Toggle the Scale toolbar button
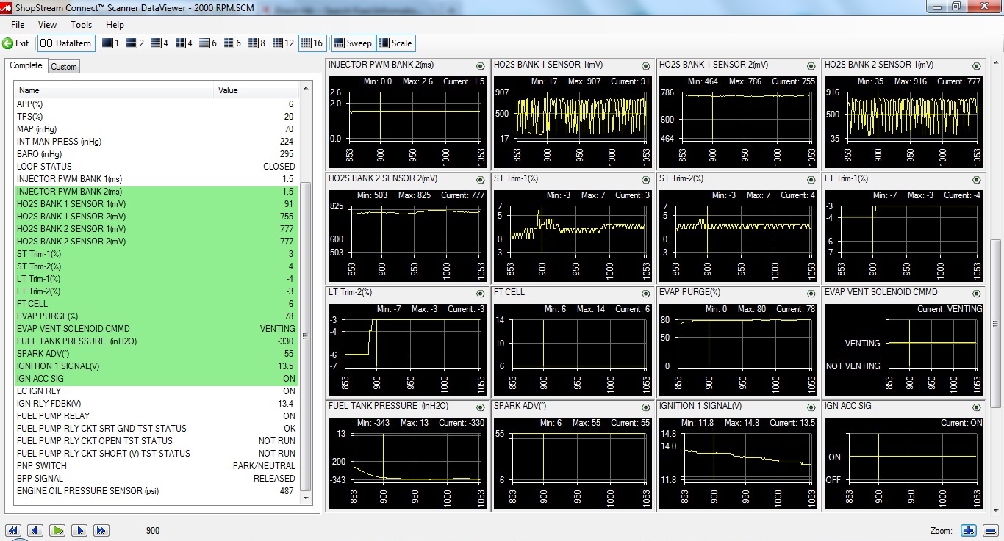Screen dimensions: 1004x541 coord(395,43)
